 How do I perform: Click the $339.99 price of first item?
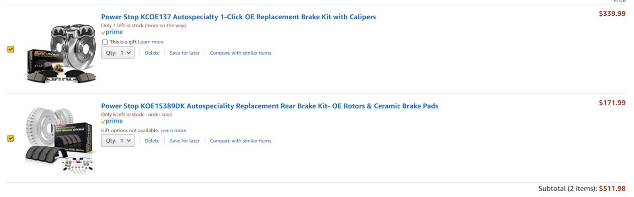coord(612,13)
